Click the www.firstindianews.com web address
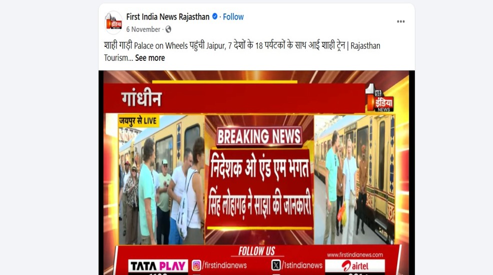 point(355,255)
